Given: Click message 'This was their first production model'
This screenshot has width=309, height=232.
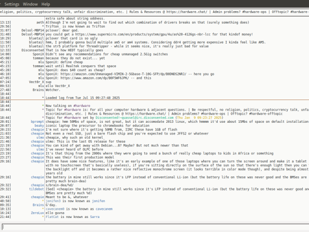Looking at the screenshot, I should pyautogui.click(x=80, y=157).
